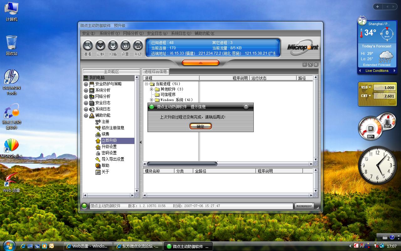Open 系统日志(O) menu
Viewport: 401px width, 251px height.
pos(181,33)
